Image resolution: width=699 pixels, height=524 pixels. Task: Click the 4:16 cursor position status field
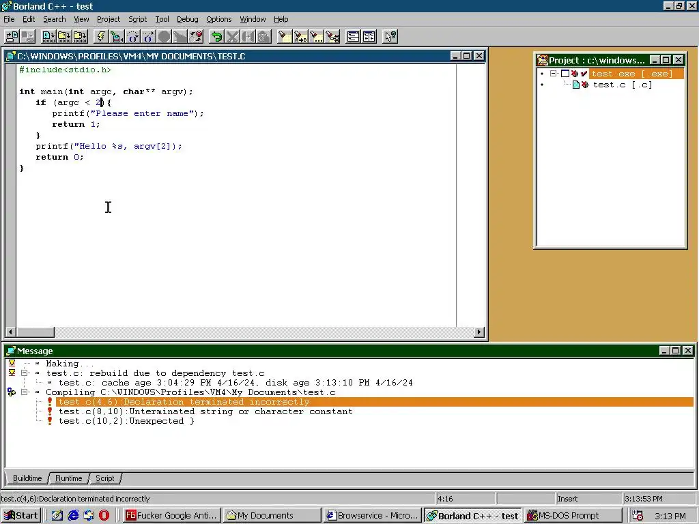coord(465,499)
